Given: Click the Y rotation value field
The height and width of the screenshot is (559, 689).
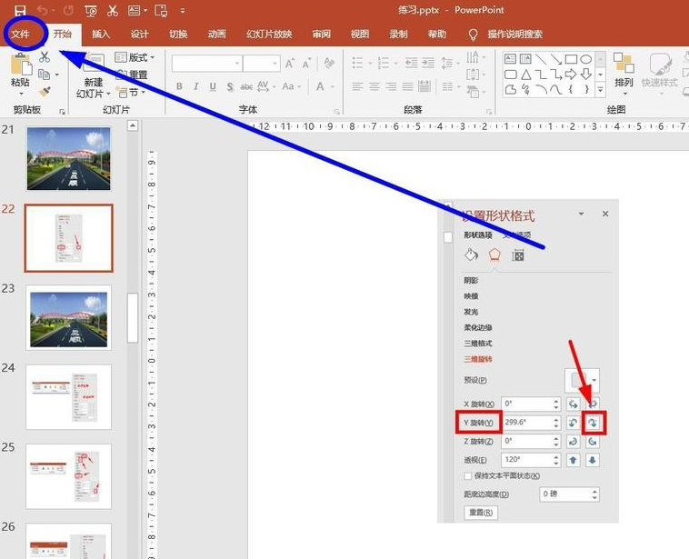Looking at the screenshot, I should (x=523, y=423).
